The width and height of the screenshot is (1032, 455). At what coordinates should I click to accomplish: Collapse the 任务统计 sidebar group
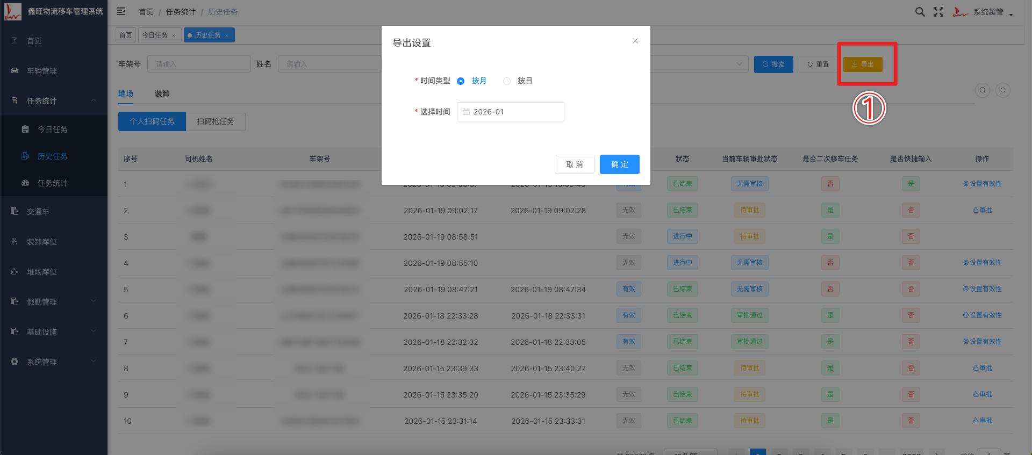pos(54,101)
